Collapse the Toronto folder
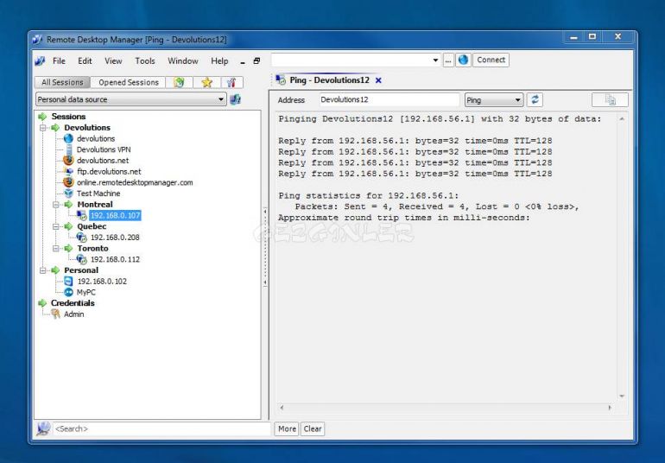 tap(56, 249)
